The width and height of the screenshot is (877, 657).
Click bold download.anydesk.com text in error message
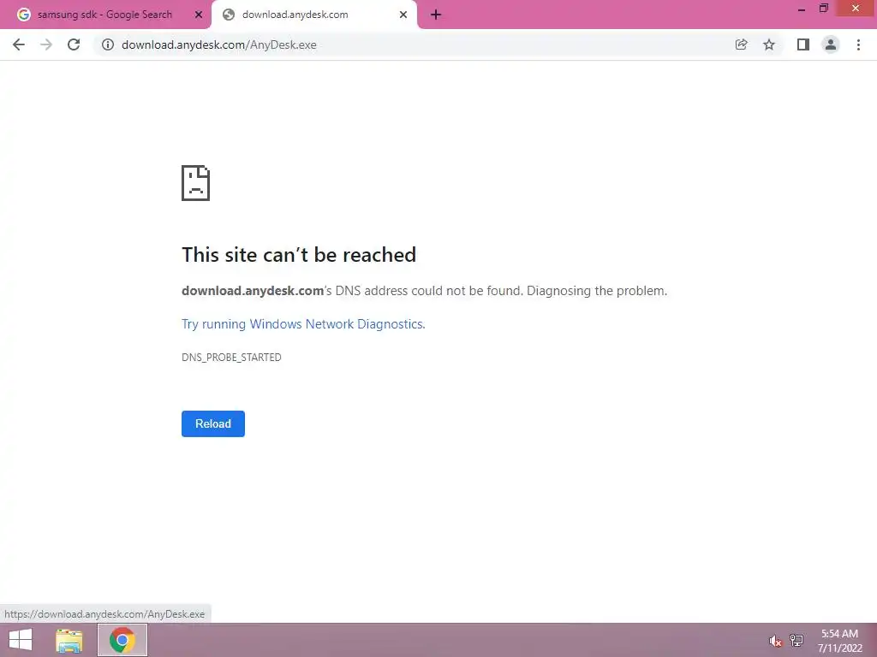[x=253, y=291]
